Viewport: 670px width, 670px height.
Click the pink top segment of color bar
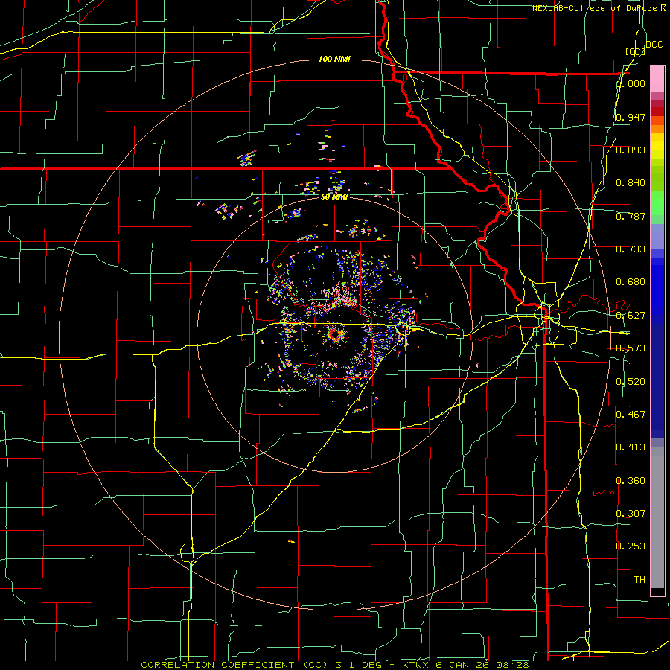click(657, 79)
